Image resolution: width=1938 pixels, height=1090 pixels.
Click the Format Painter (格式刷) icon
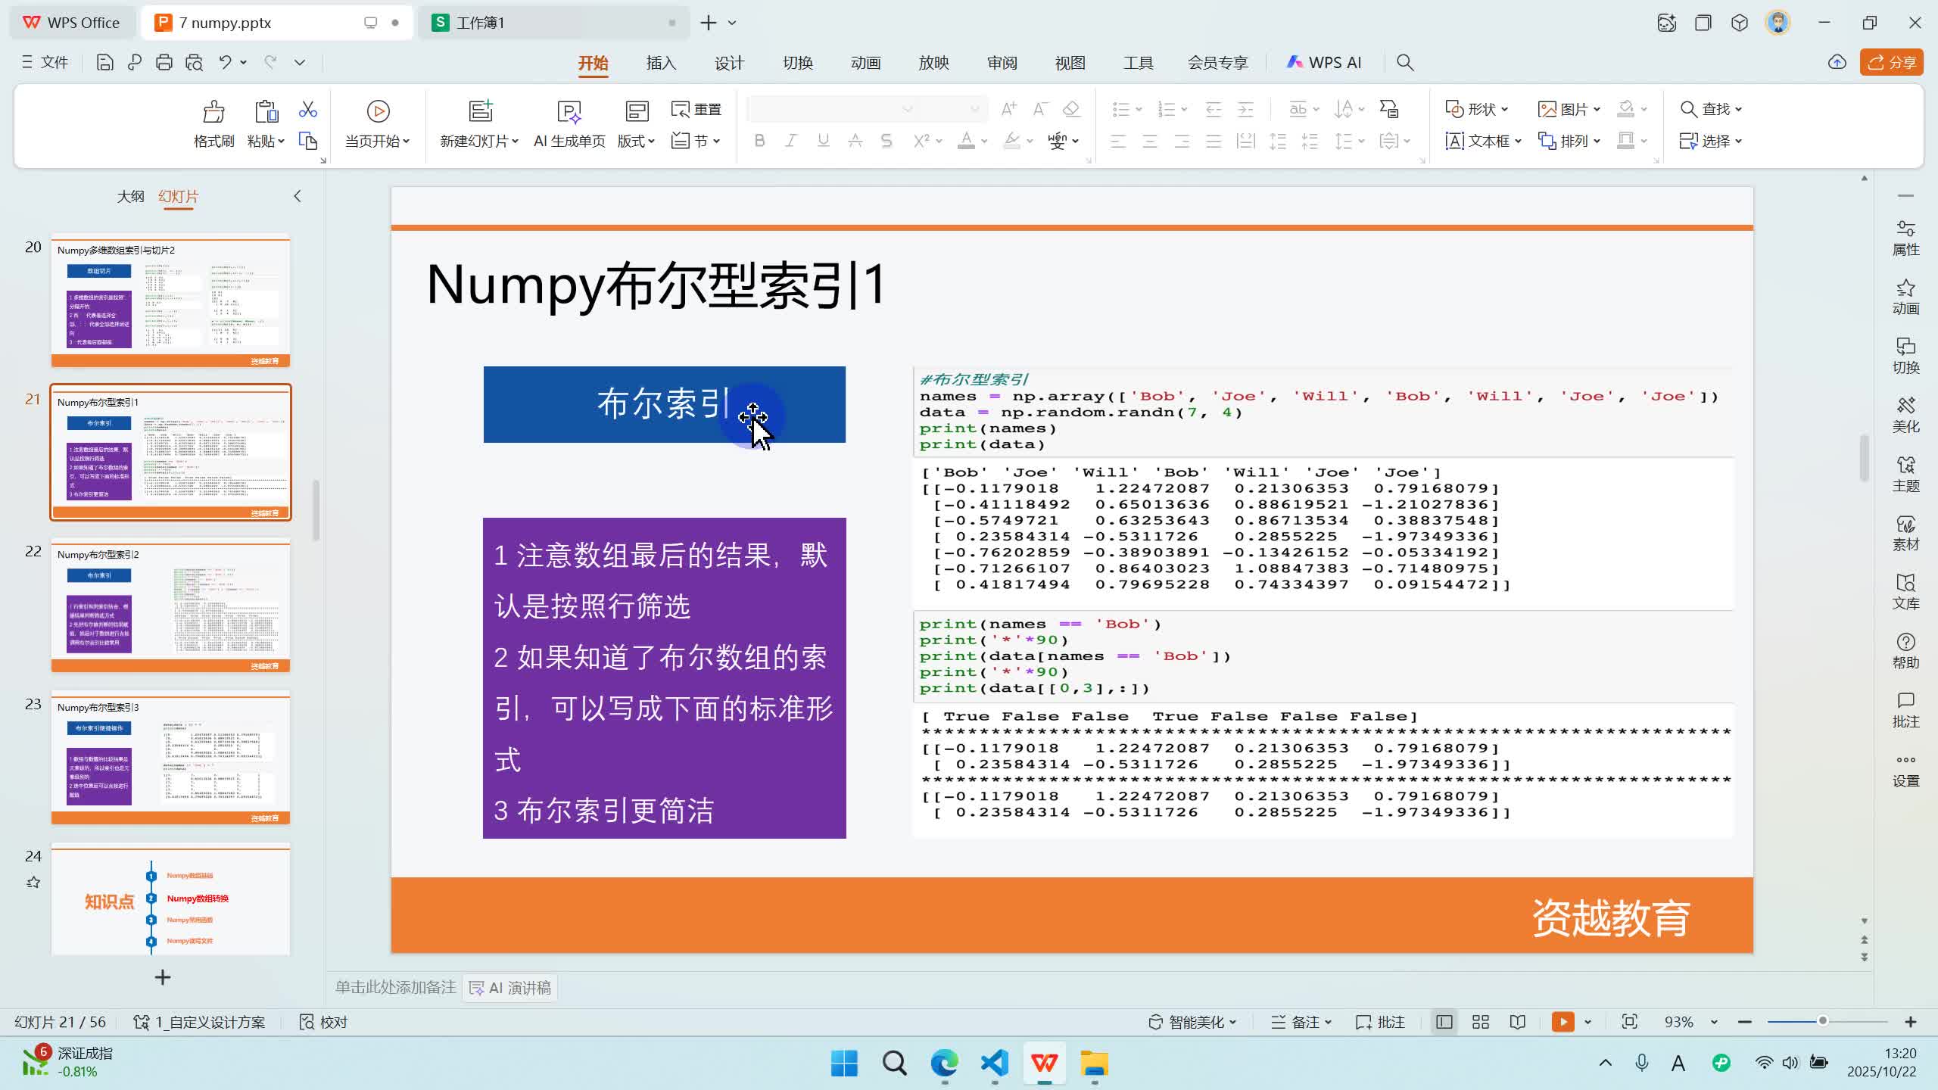[x=213, y=112]
